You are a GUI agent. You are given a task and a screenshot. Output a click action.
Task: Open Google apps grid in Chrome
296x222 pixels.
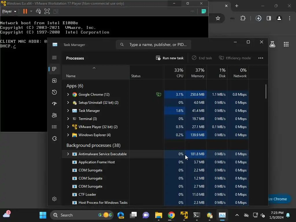[x=286, y=44]
